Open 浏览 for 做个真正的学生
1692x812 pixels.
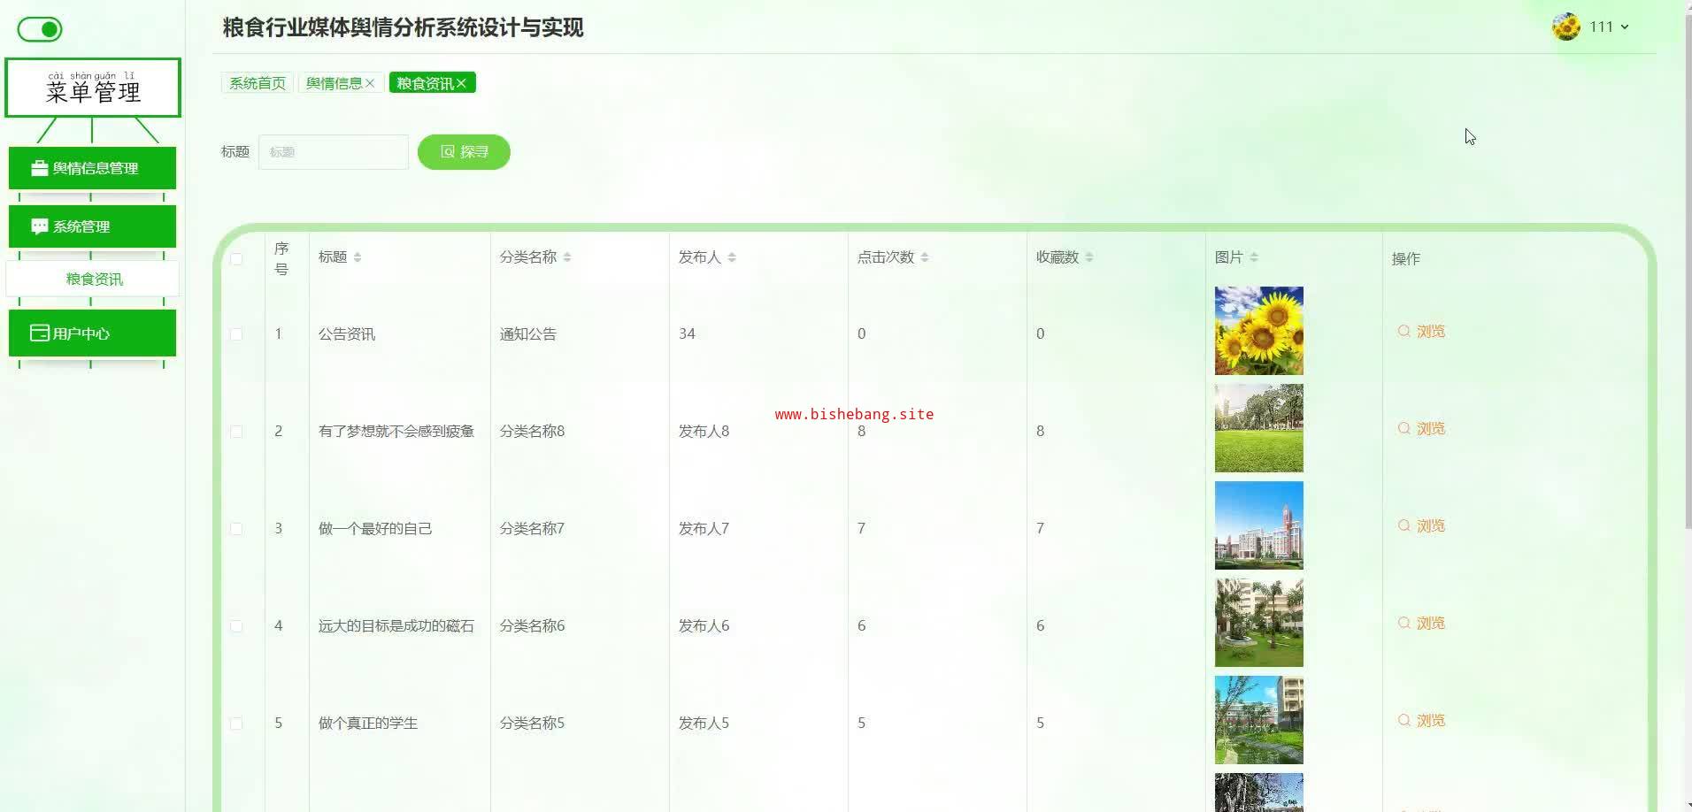[x=1421, y=721]
